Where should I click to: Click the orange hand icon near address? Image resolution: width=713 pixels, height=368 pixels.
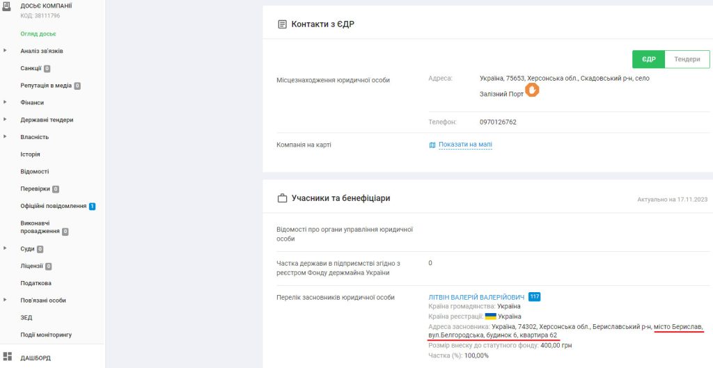(532, 90)
